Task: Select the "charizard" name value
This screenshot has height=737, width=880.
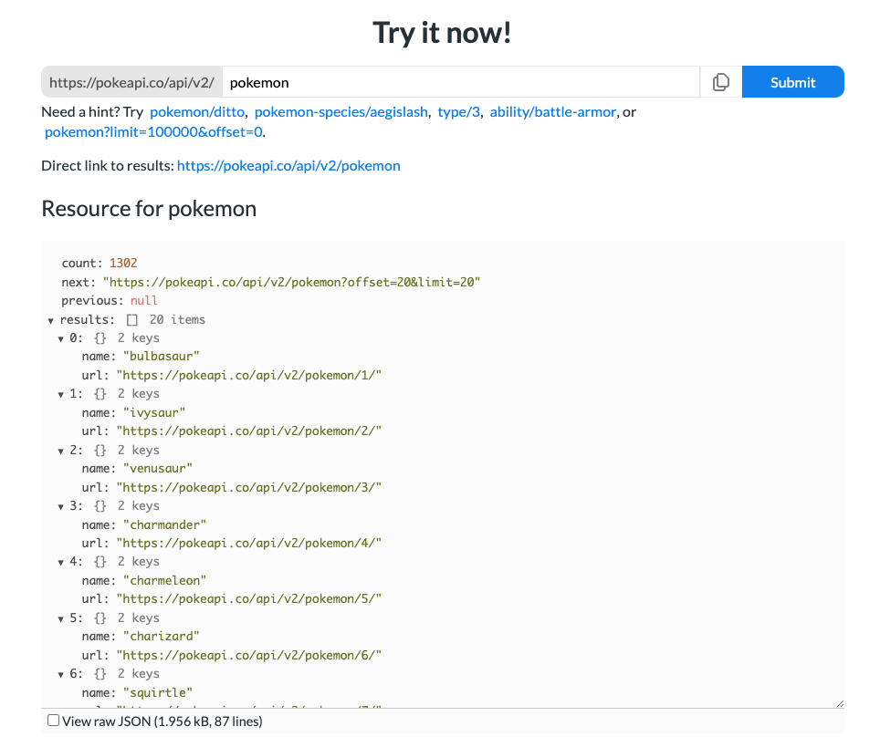Action: [x=162, y=637]
